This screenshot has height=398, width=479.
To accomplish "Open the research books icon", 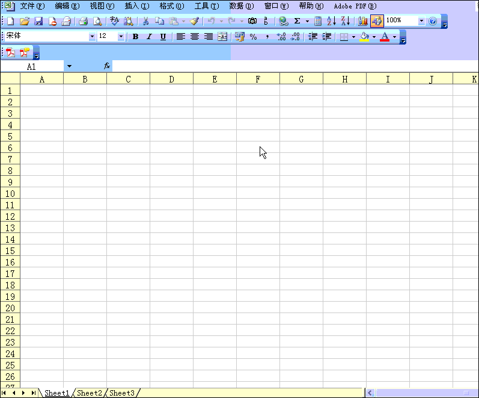I will click(128, 21).
